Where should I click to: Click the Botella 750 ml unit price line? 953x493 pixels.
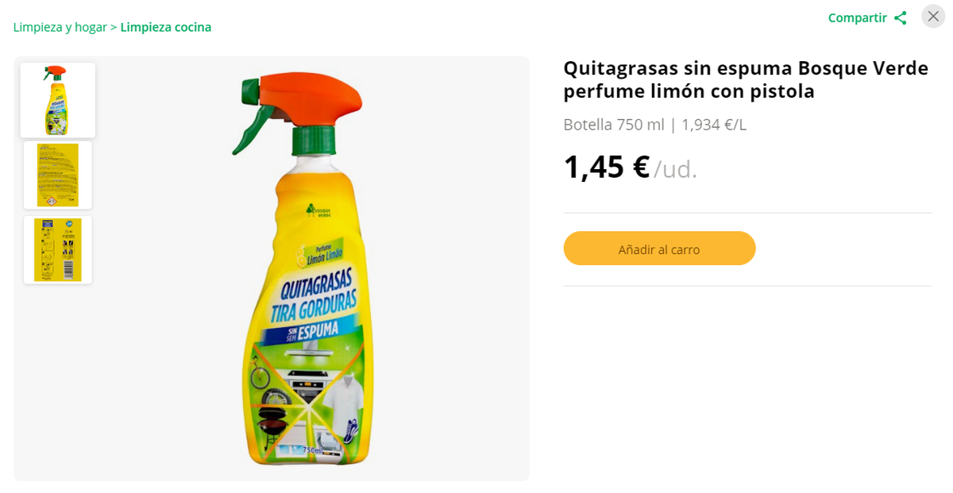click(655, 125)
